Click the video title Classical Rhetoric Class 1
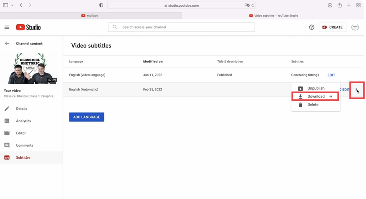 tap(29, 96)
